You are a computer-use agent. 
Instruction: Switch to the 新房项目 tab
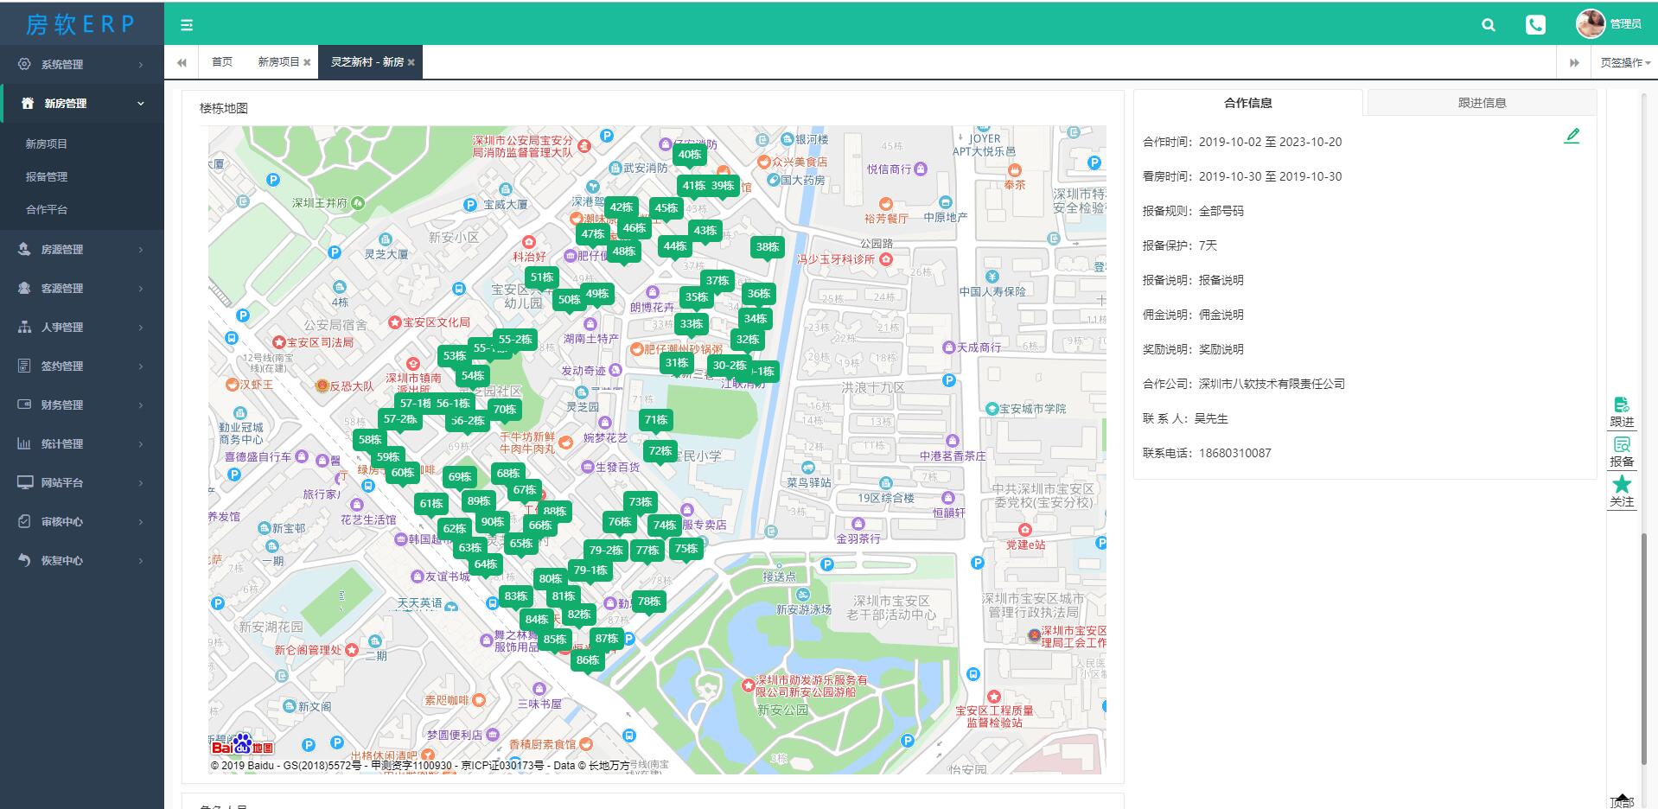[278, 62]
